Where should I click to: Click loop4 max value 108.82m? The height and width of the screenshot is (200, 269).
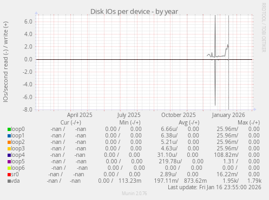click(x=226, y=155)
